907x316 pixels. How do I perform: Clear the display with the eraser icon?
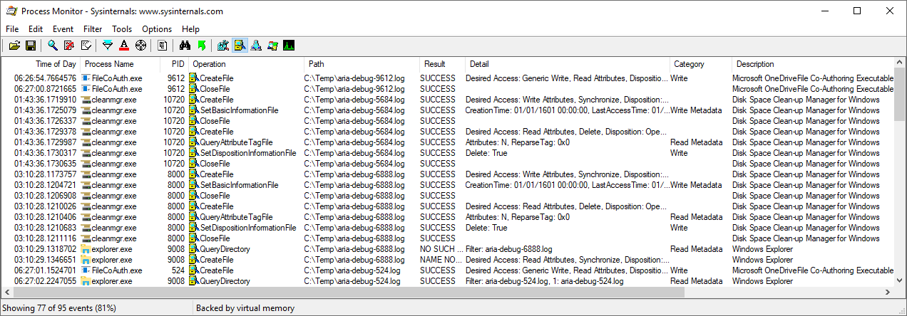[86, 46]
